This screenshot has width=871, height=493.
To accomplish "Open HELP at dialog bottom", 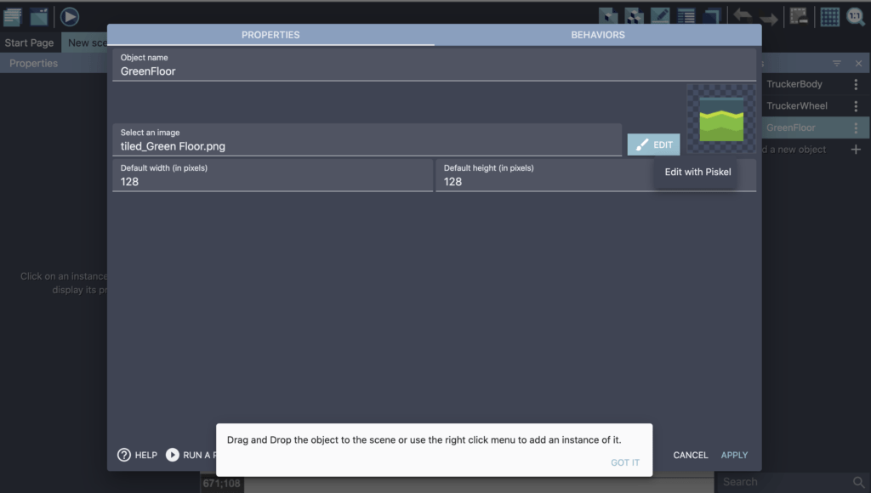I will 137,456.
